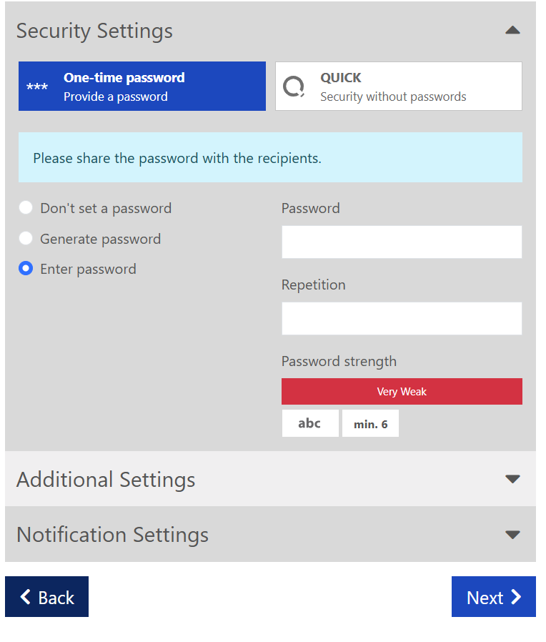
Task: Click the abc character indicator badge
Action: pos(310,423)
